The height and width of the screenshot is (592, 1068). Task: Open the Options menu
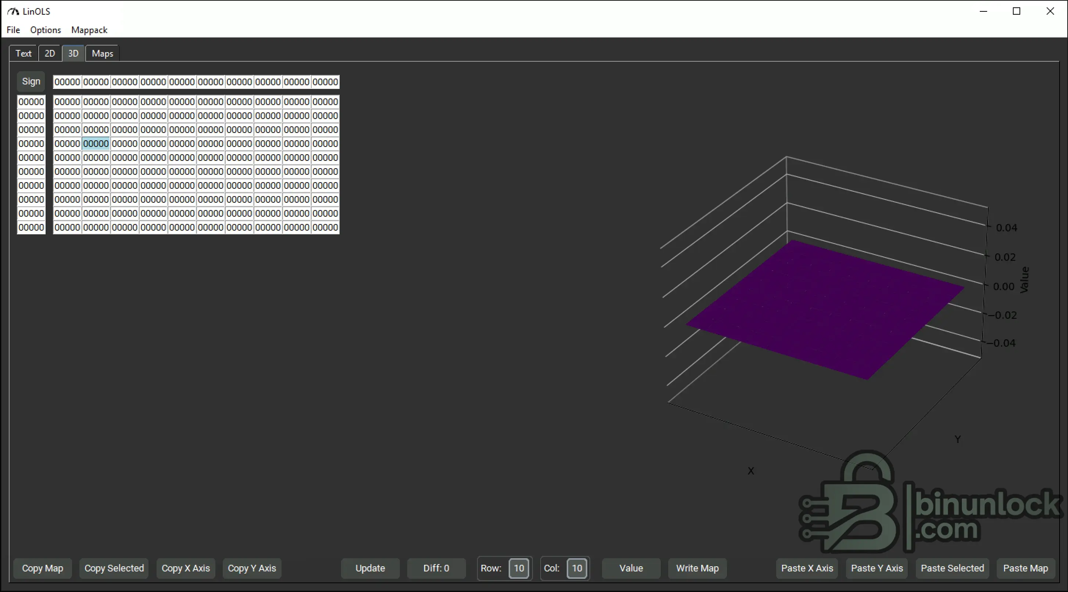coord(46,30)
